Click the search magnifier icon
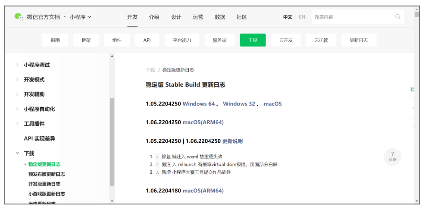 tap(398, 17)
